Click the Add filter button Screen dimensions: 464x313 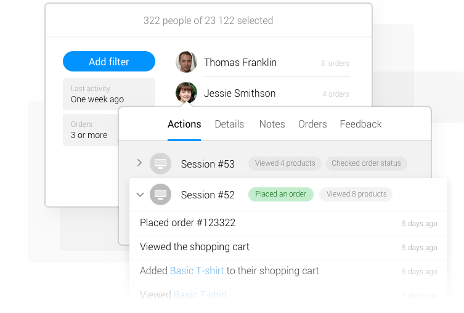point(109,62)
